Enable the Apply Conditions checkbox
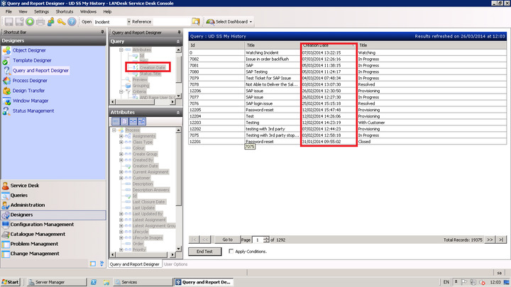 click(231, 252)
